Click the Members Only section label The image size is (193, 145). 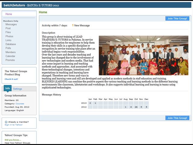11,21
